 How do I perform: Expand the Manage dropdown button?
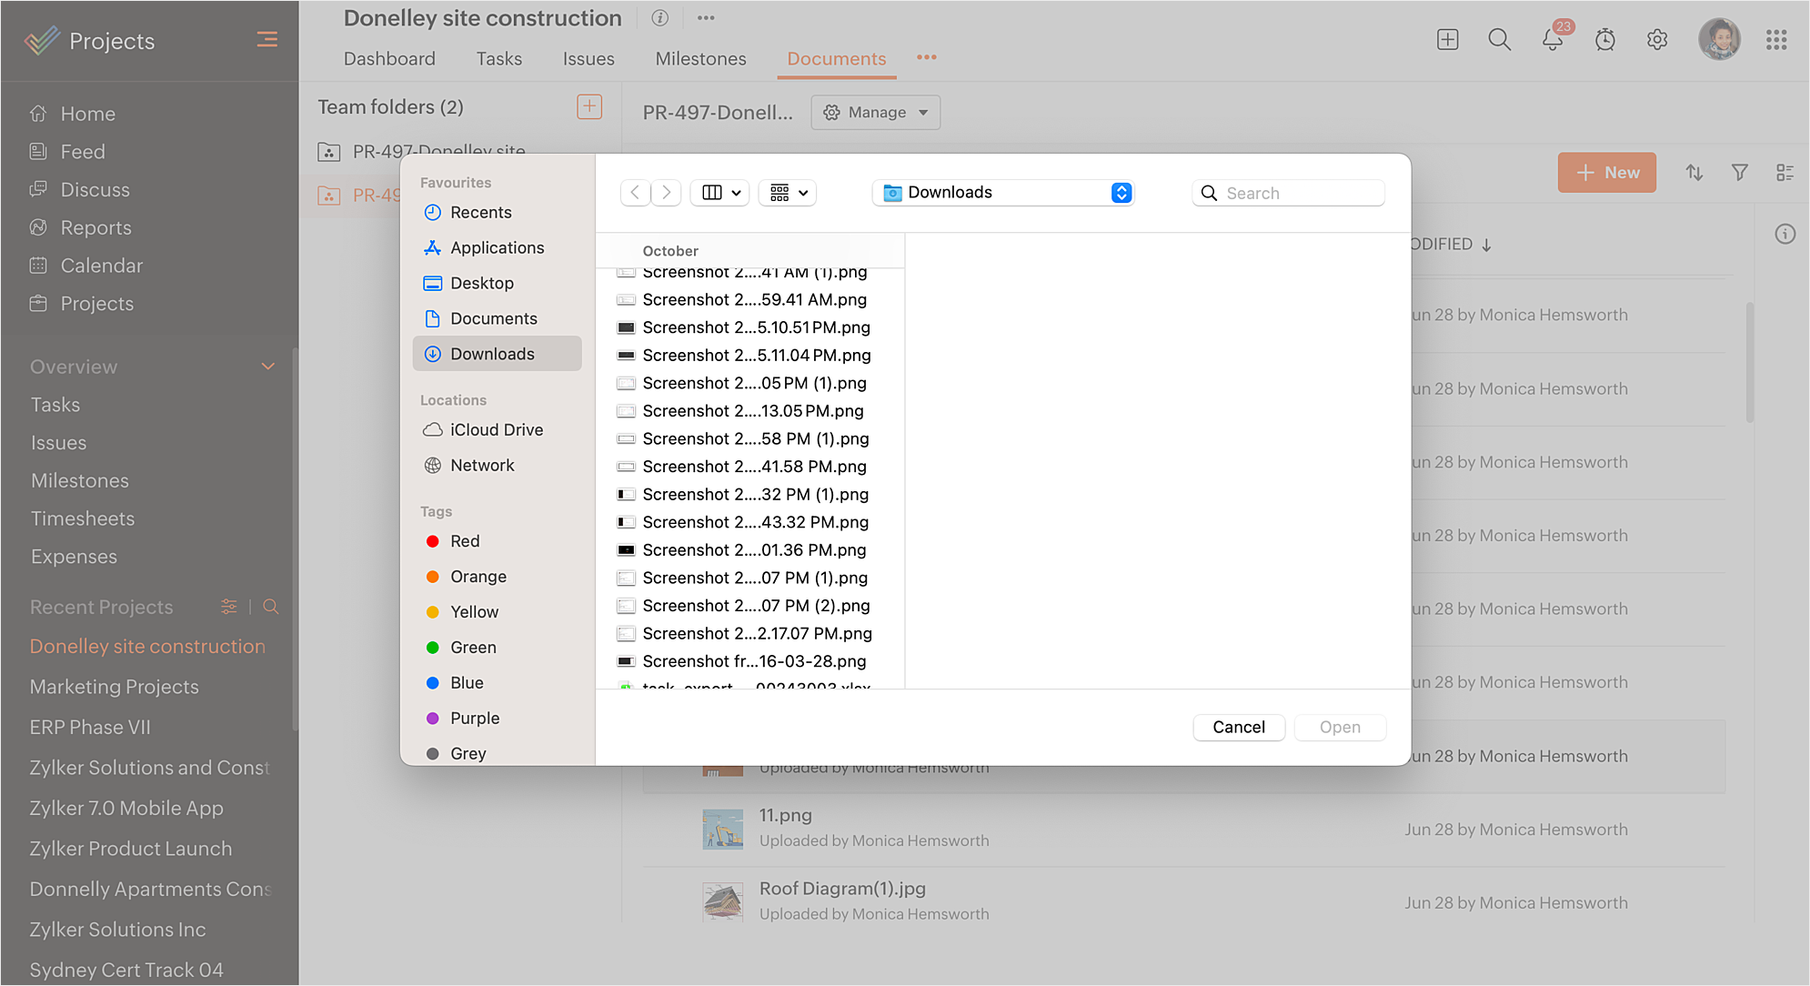tap(875, 113)
